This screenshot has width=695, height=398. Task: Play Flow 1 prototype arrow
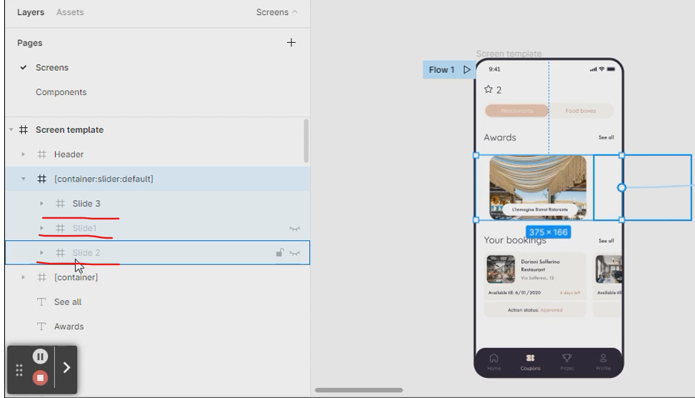pyautogui.click(x=466, y=69)
